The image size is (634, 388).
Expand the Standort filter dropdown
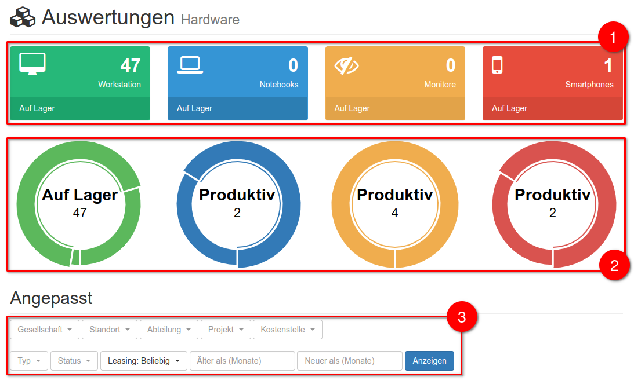pos(110,330)
